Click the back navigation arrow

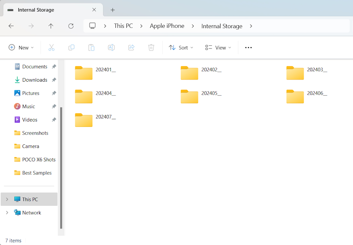pos(11,26)
